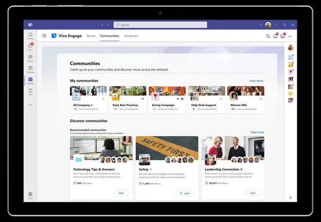Click All Company community logo icon
Screen dimensions: 321x222
tap(76, 96)
